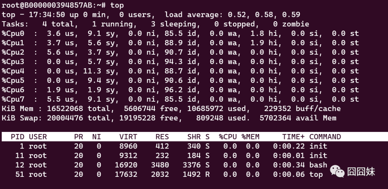Click the %Cpu6 row label
Screen dimensions: 388x189
(13, 90)
